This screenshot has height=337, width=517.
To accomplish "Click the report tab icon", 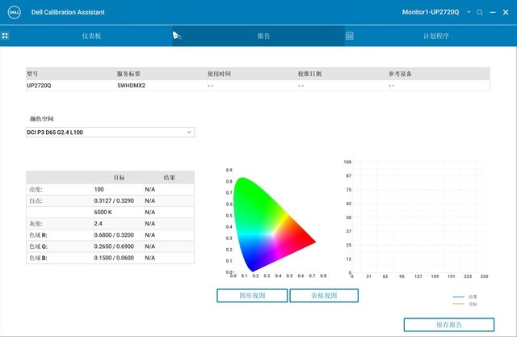I will 177,36.
